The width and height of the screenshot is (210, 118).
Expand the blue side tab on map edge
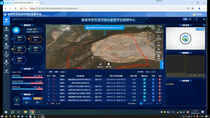tap(162, 65)
